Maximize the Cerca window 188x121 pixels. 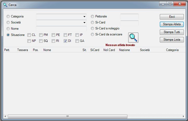coord(170,4)
